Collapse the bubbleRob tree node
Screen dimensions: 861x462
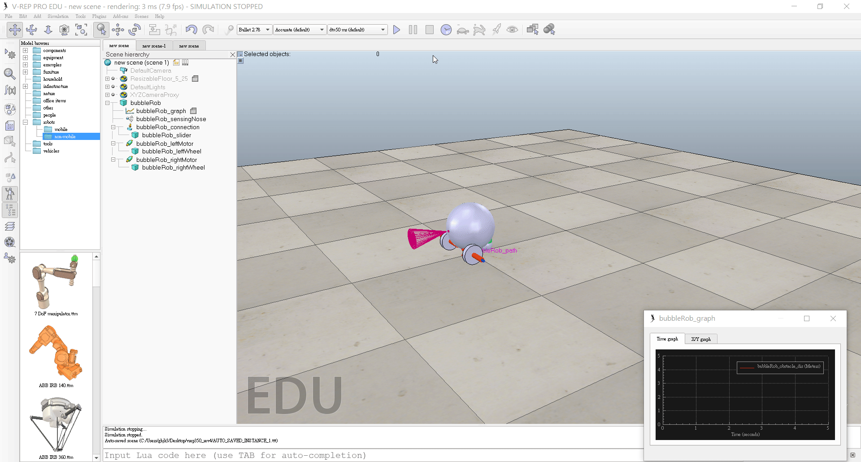(107, 103)
